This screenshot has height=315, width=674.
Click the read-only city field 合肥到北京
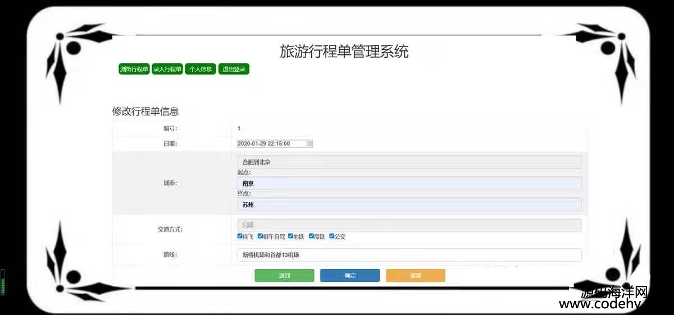(x=409, y=163)
